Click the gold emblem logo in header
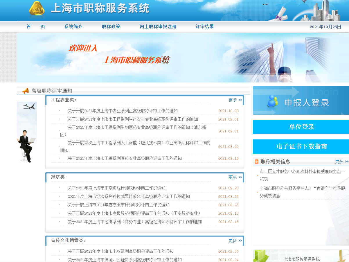Image resolution: width=349 pixels, height=262 pixels. click(x=37, y=9)
